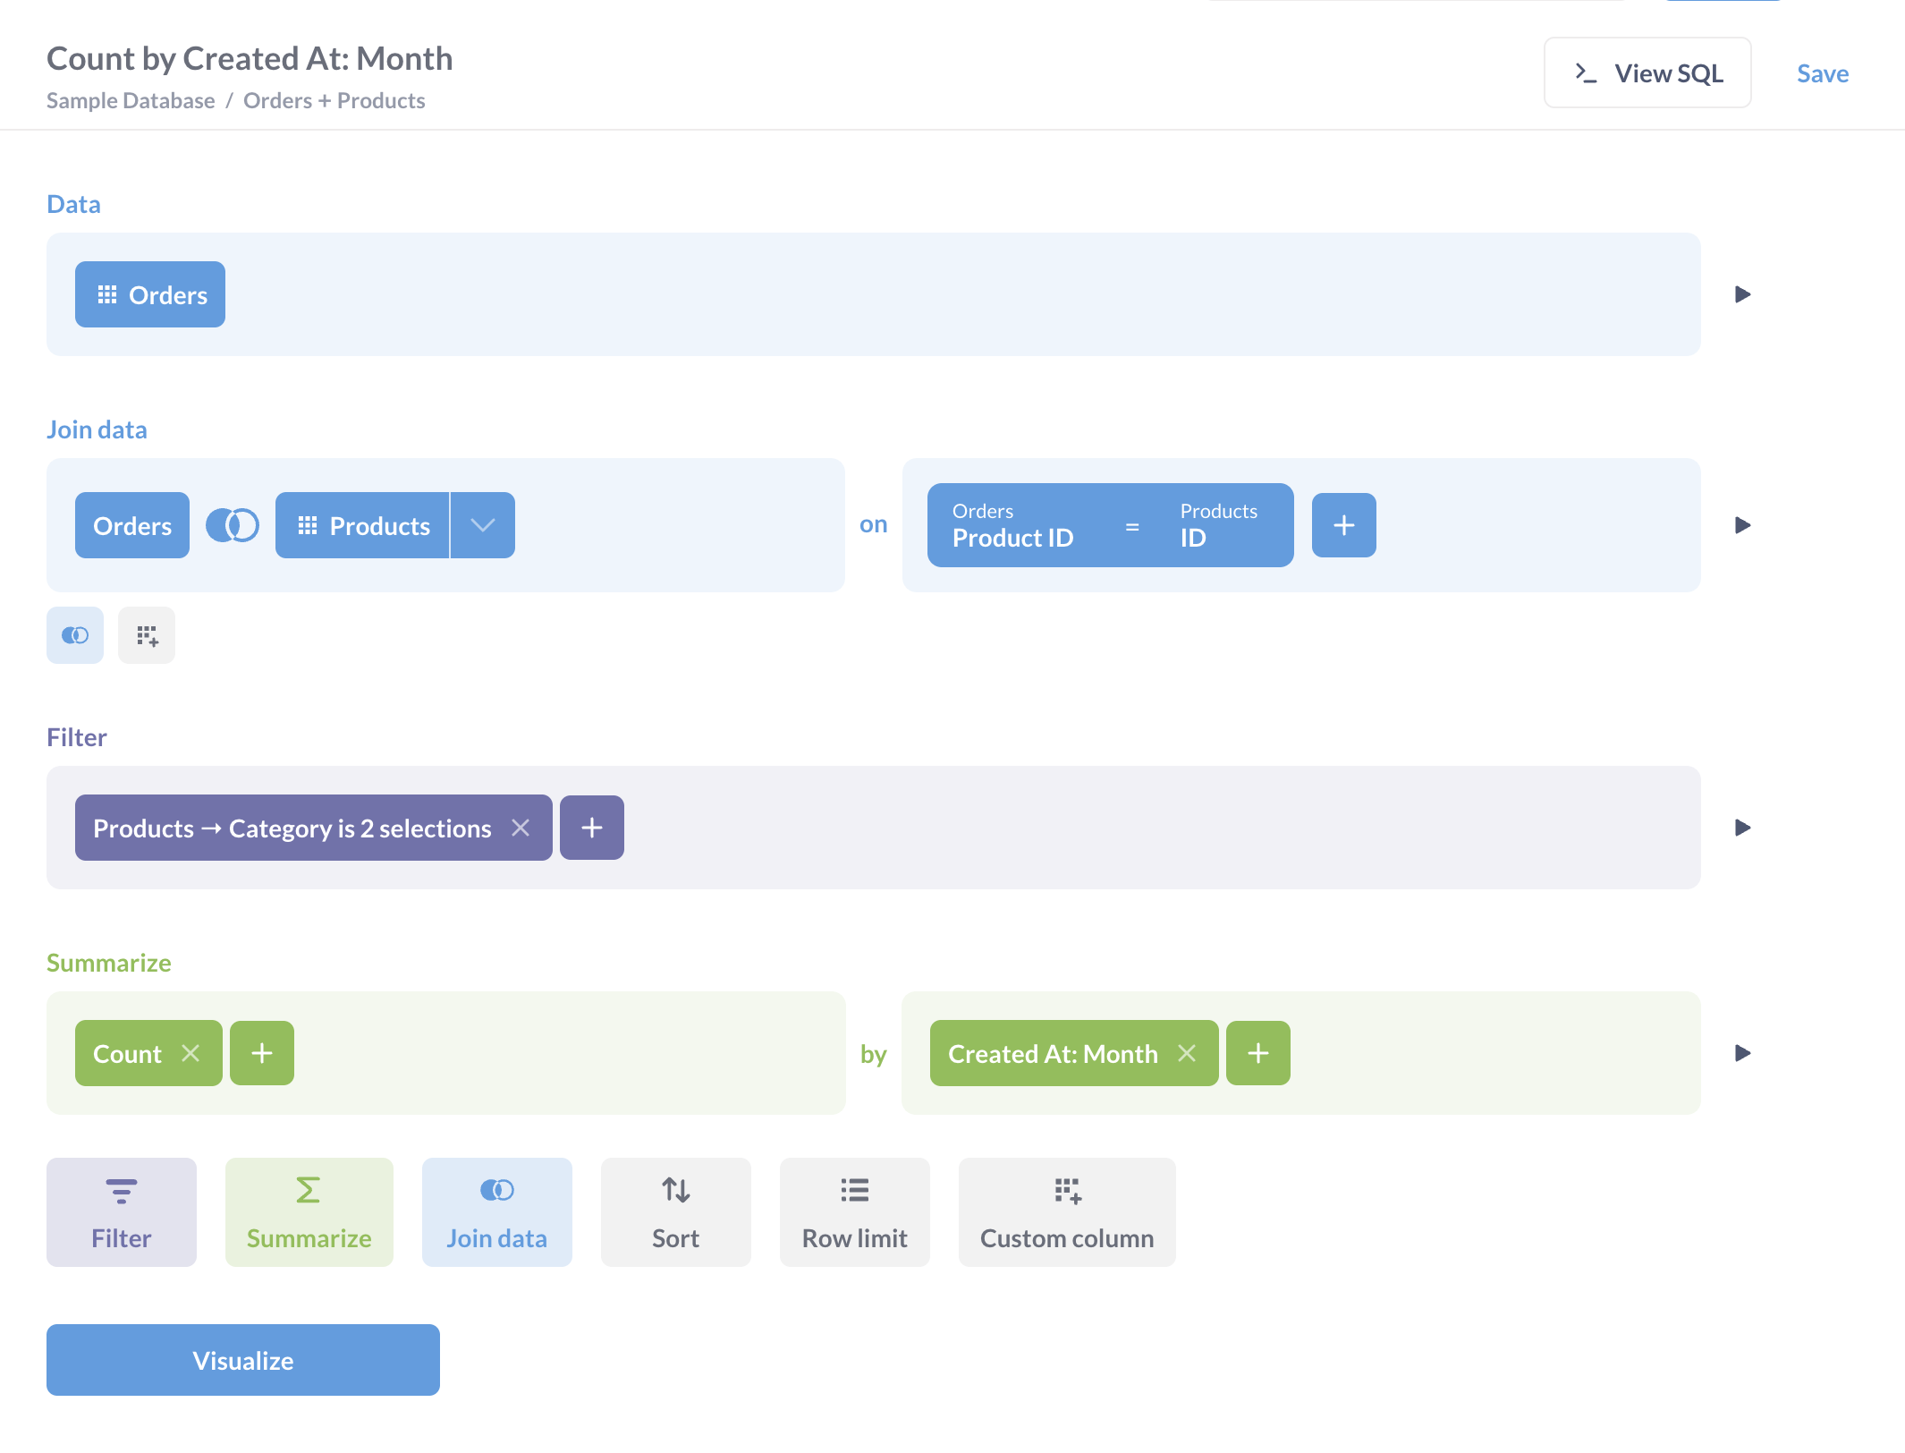The height and width of the screenshot is (1453, 1905).
Task: Click the Visualize button
Action: 242,1360
